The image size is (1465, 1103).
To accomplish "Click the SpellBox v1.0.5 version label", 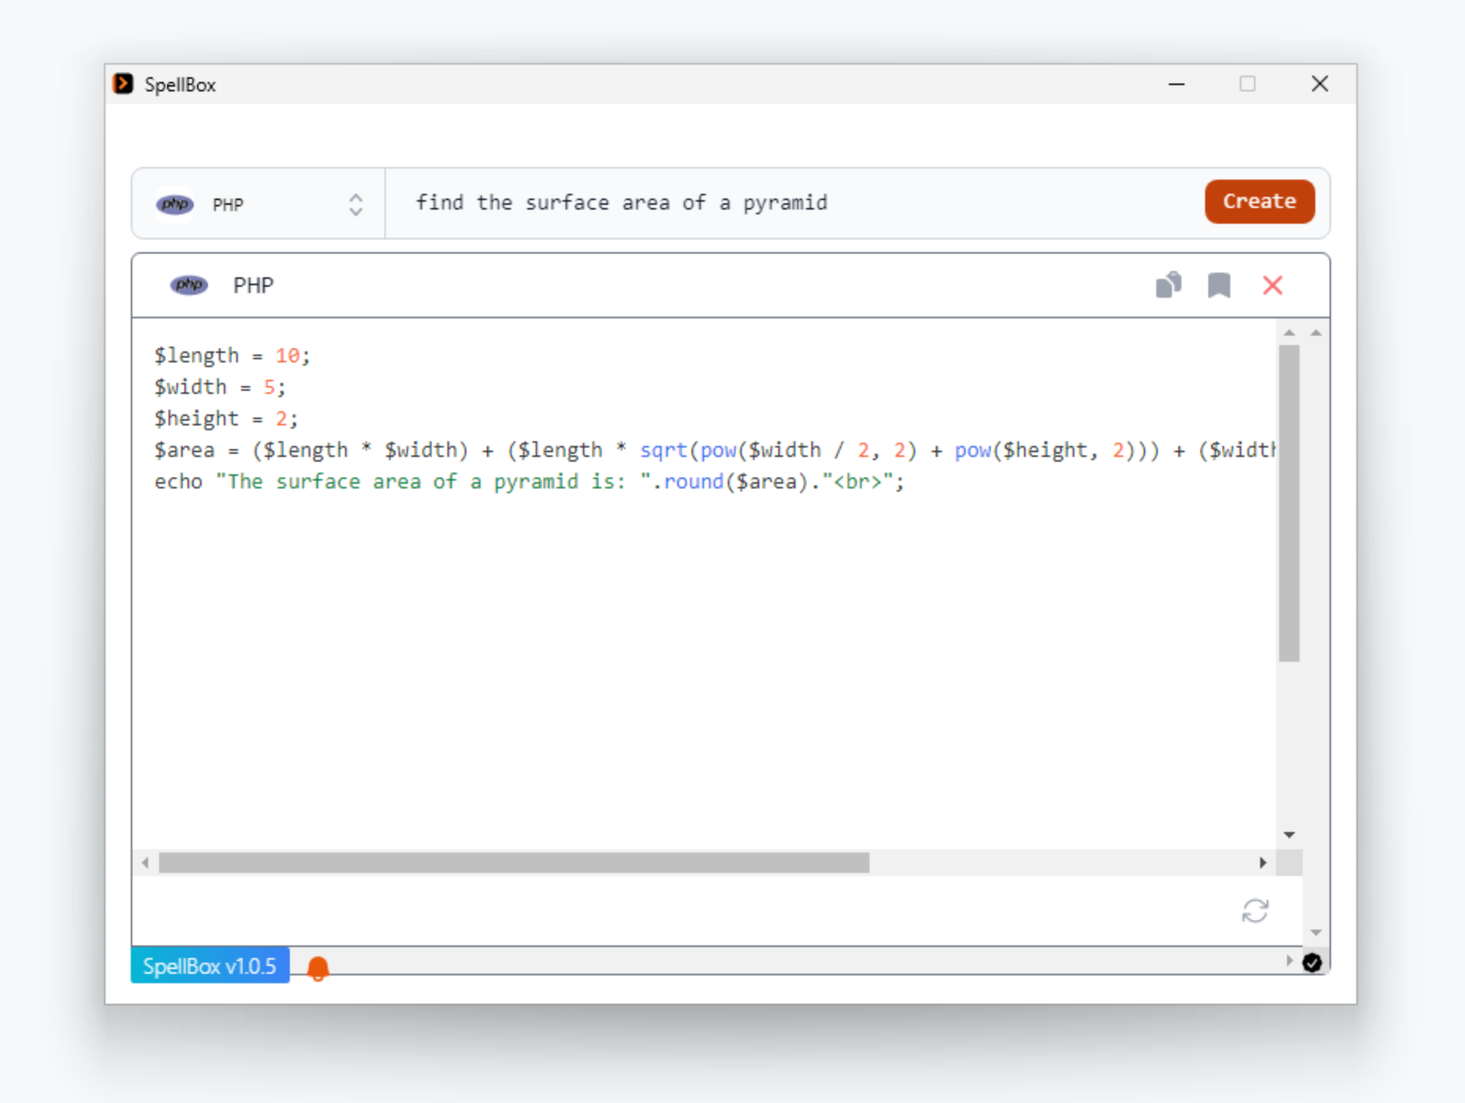I will click(210, 966).
